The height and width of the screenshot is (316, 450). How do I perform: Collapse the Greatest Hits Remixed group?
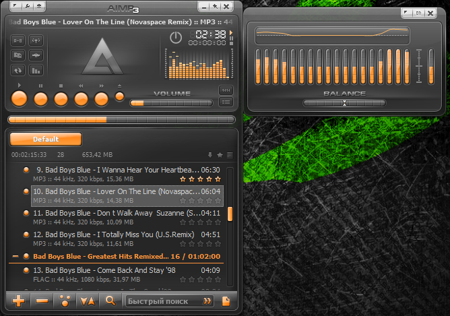tap(15, 256)
